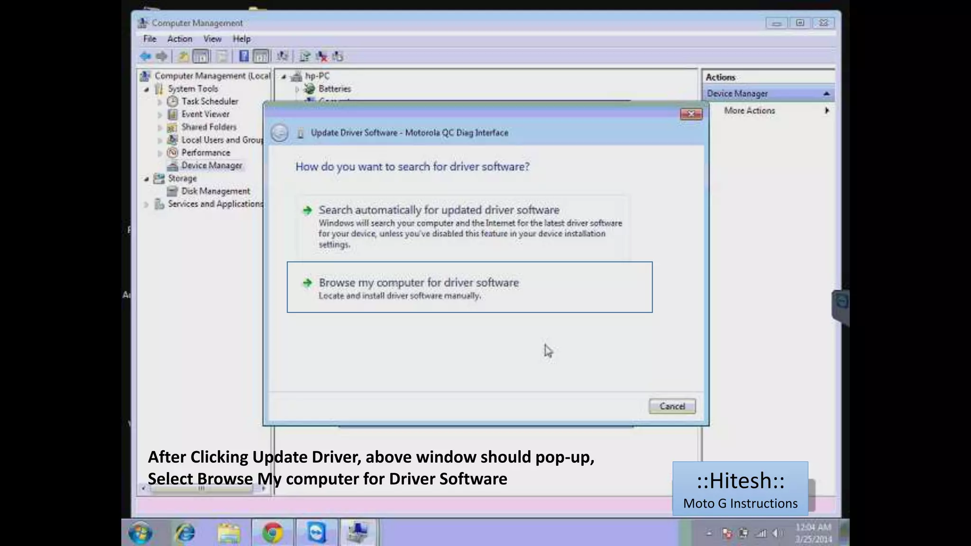Screen dimensions: 971x546
Task: Open the Windows Start orb
Action: 140,533
